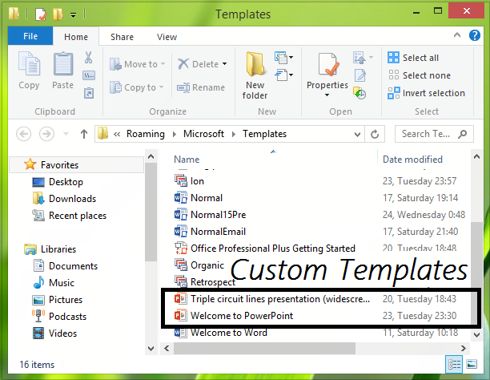Select Downloads in navigation pane
The width and height of the screenshot is (490, 380).
pyautogui.click(x=64, y=199)
